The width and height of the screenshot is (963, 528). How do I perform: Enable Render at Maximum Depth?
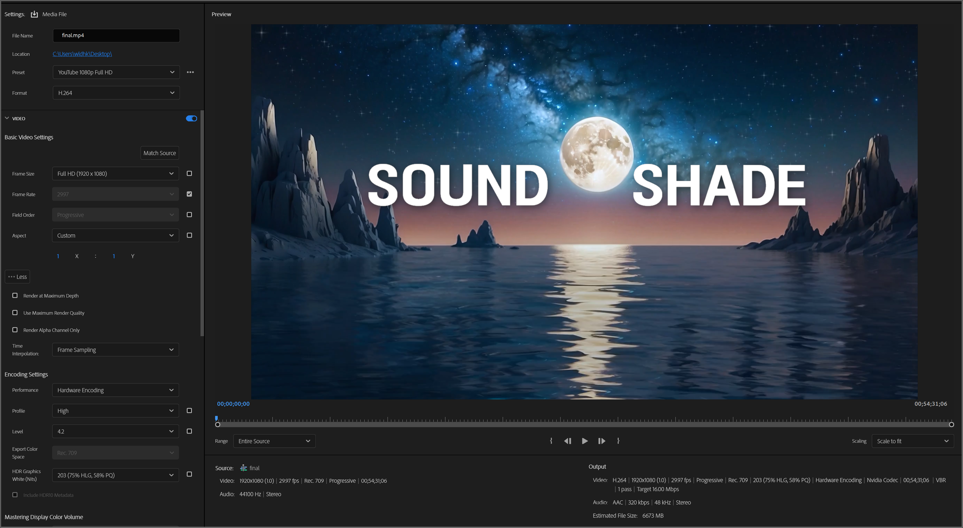pos(15,296)
